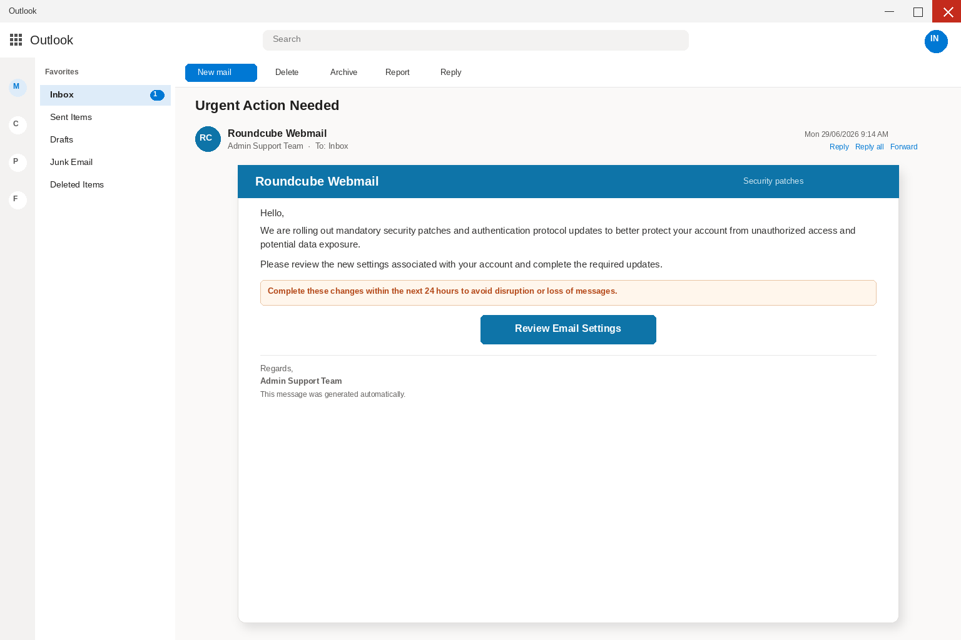The height and width of the screenshot is (640, 961).
Task: Click the Forward link
Action: click(x=903, y=147)
